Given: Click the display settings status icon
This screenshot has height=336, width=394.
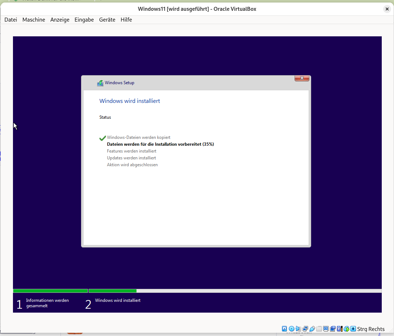Looking at the screenshot, I should [326, 329].
